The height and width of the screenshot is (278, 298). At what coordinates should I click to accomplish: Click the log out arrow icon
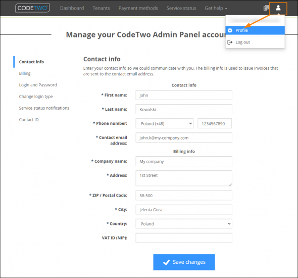pyautogui.click(x=230, y=42)
